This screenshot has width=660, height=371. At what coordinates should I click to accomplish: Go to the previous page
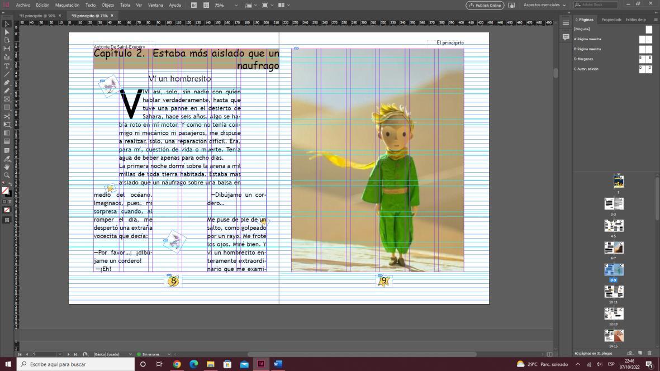[27, 354]
